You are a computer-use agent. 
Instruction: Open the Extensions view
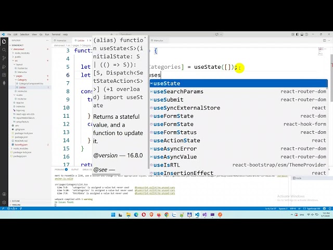click(4, 75)
